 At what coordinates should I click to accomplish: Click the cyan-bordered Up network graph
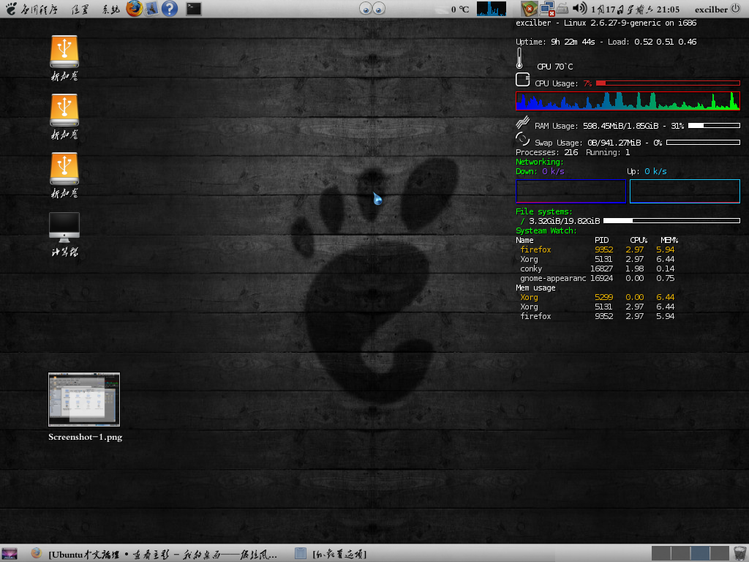point(685,192)
